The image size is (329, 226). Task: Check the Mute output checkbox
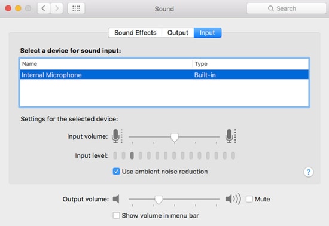pyautogui.click(x=249, y=199)
